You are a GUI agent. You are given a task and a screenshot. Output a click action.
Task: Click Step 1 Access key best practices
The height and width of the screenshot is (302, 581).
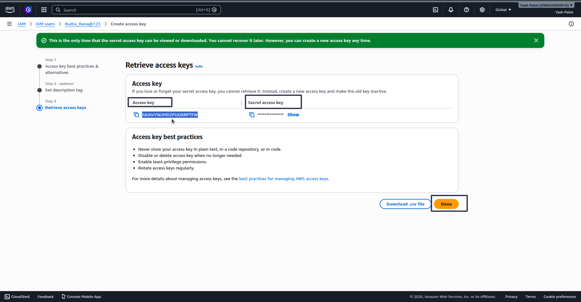click(x=72, y=69)
